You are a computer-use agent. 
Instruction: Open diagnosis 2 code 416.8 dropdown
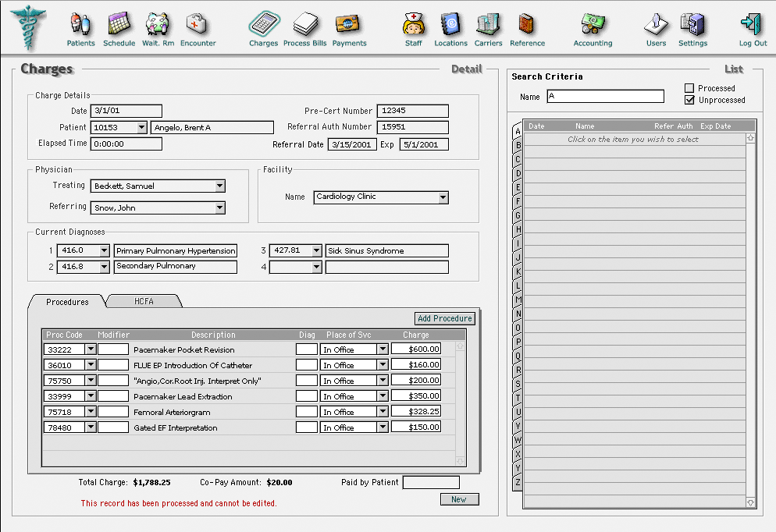(104, 267)
